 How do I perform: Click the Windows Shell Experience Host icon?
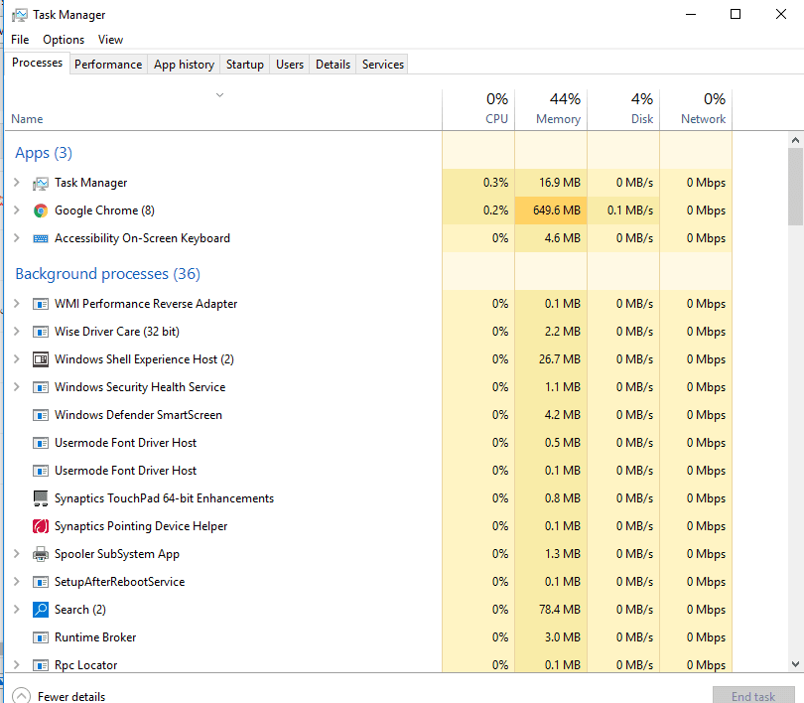[x=41, y=359]
